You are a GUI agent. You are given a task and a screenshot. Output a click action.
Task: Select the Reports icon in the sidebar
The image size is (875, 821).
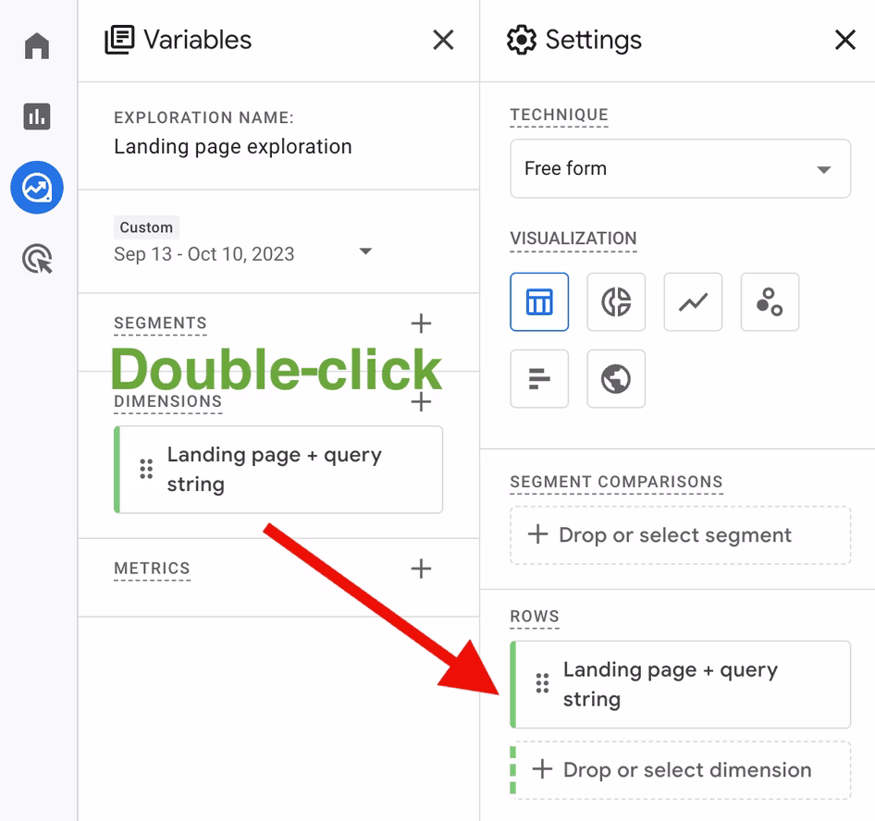(36, 116)
